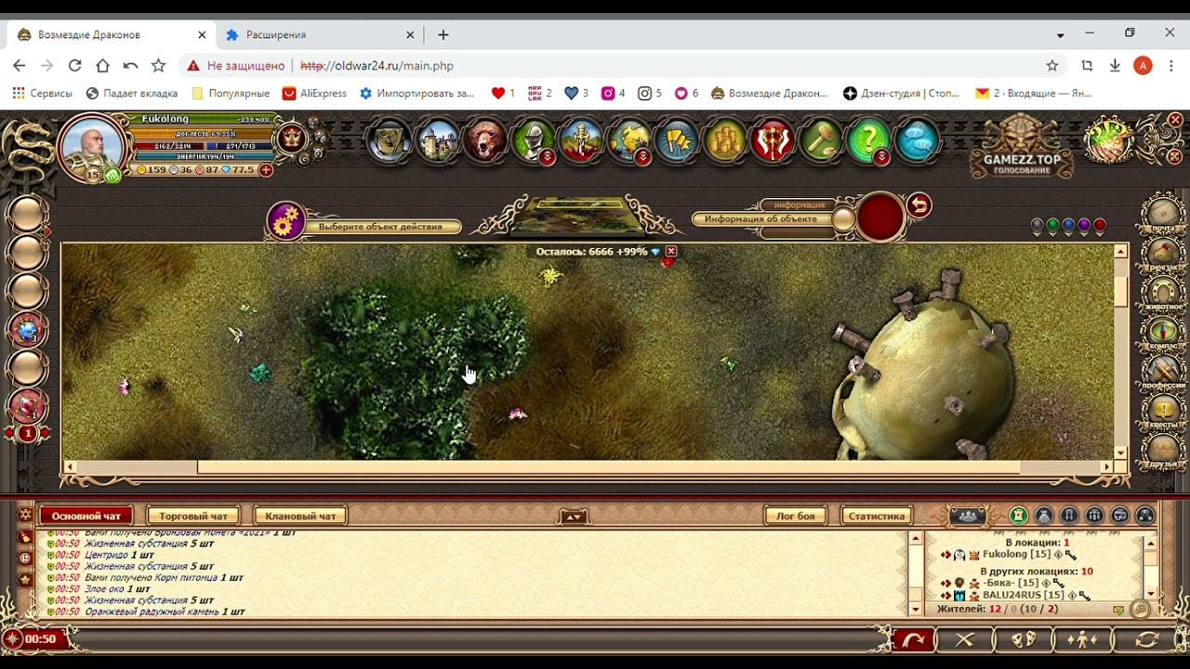Image resolution: width=1190 pixels, height=669 pixels.
Task: Click the red curved arrow chat send button
Action: click(913, 639)
